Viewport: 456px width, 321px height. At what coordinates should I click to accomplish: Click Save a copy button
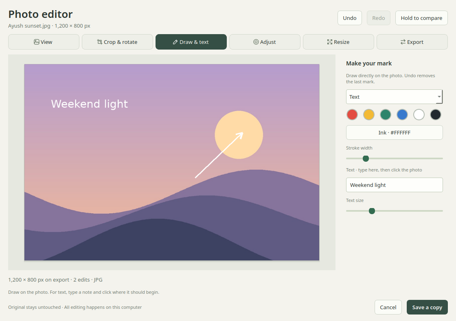click(427, 307)
